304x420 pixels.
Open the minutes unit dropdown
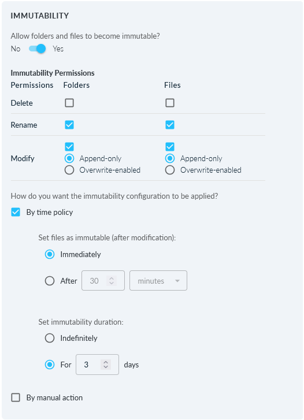coord(158,281)
